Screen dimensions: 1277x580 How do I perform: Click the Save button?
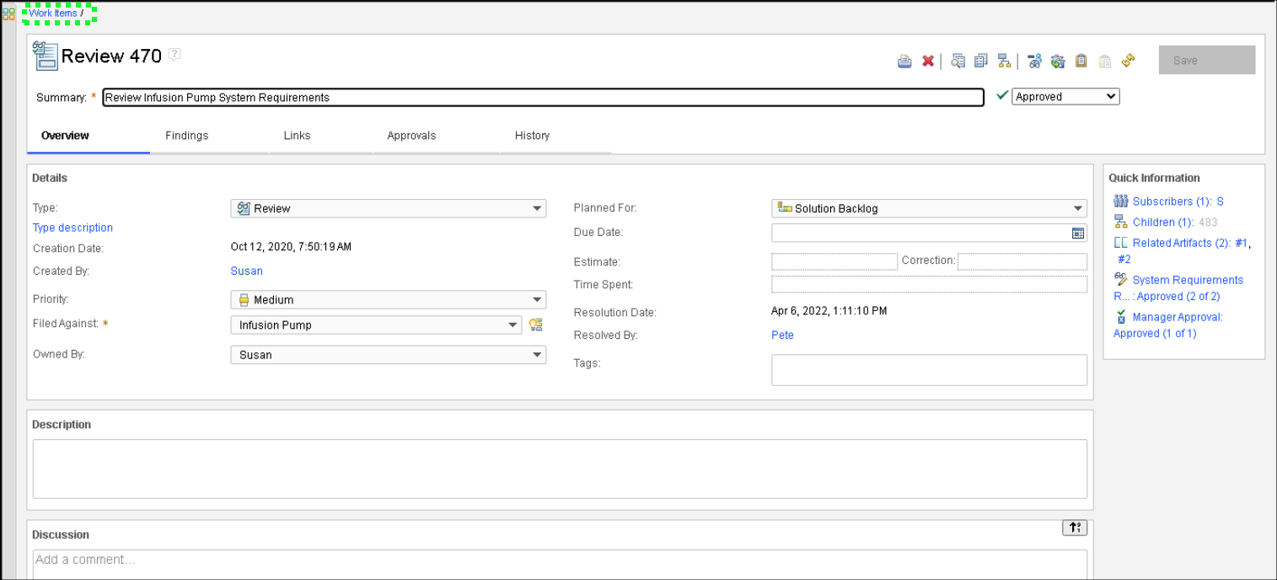pos(1206,61)
